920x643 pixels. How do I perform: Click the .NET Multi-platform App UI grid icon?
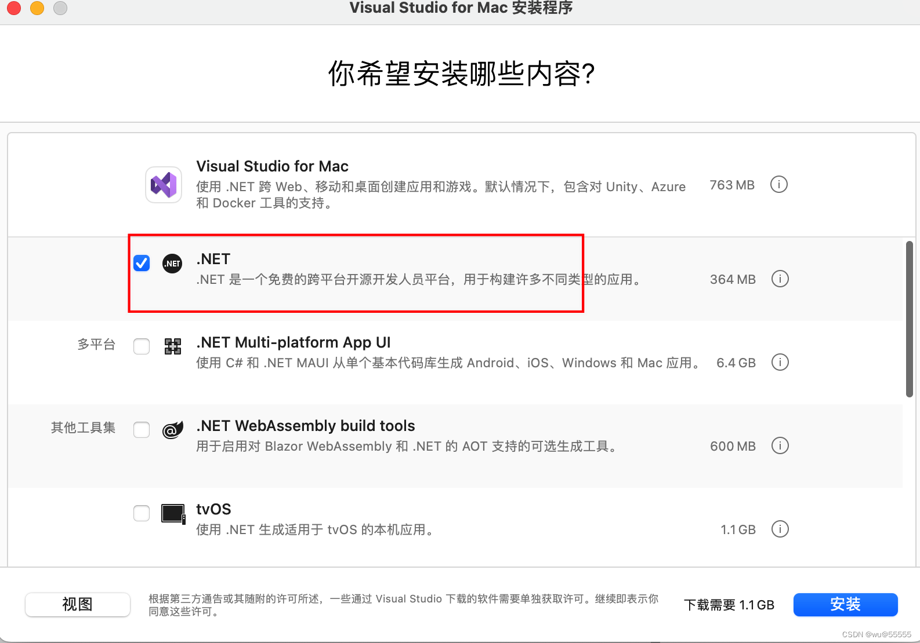click(x=173, y=346)
